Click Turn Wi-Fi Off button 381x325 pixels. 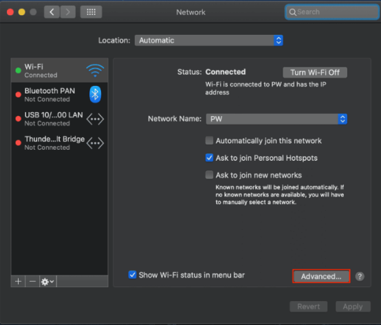coord(315,72)
